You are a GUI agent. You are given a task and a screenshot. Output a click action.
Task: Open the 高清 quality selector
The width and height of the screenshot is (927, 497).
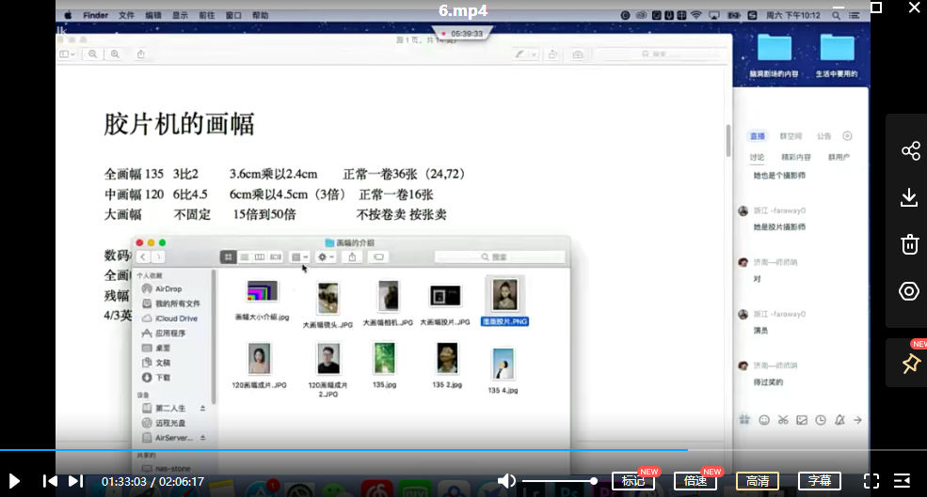pos(757,481)
